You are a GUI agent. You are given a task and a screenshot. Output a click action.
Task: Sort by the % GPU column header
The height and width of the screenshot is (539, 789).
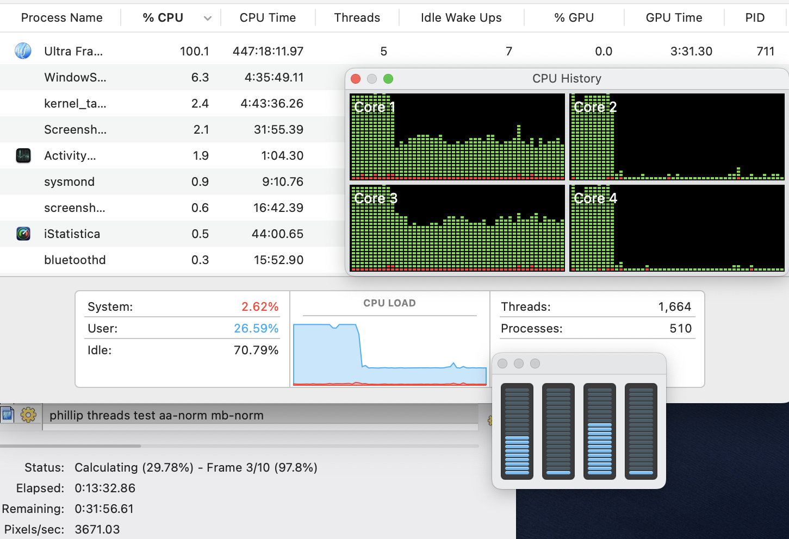(574, 18)
